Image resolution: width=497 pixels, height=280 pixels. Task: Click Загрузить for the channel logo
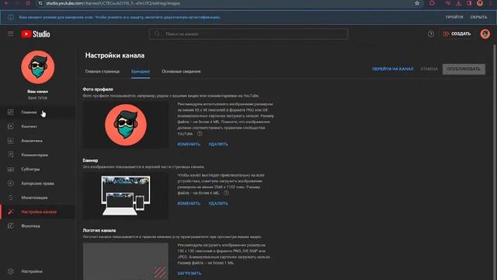point(189,273)
